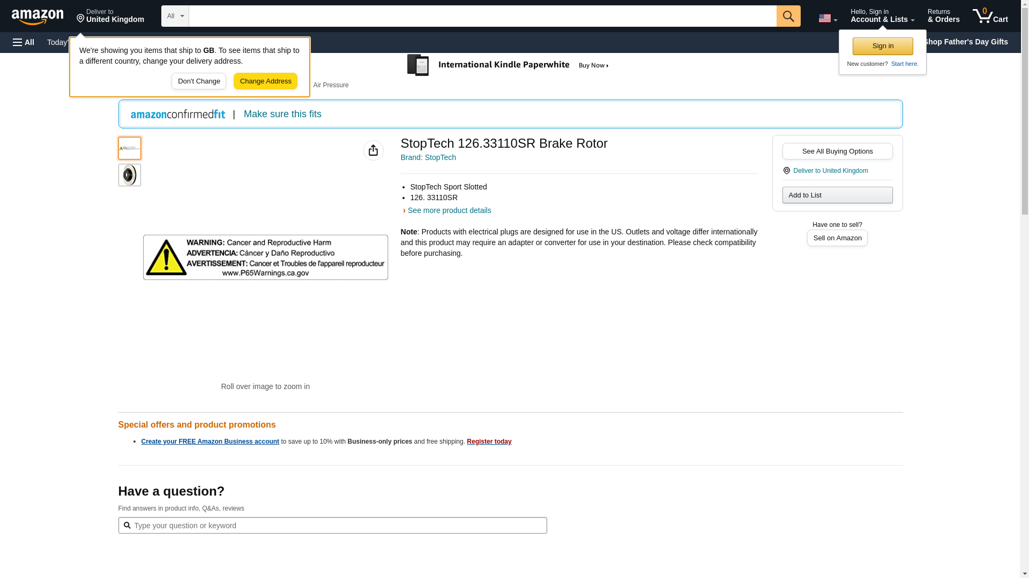The width and height of the screenshot is (1029, 578).
Task: Open the Brand: StopTech link
Action: tap(428, 157)
